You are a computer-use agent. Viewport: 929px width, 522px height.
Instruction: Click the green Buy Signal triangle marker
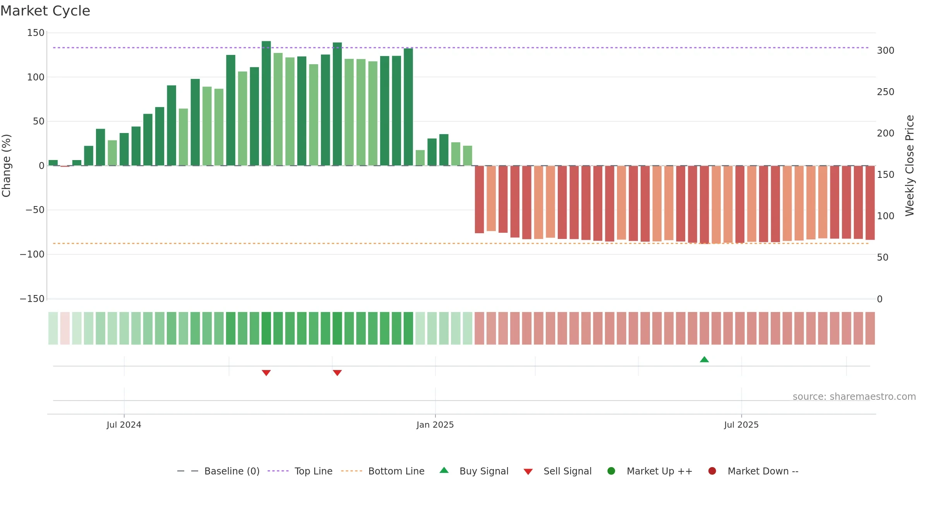click(704, 360)
